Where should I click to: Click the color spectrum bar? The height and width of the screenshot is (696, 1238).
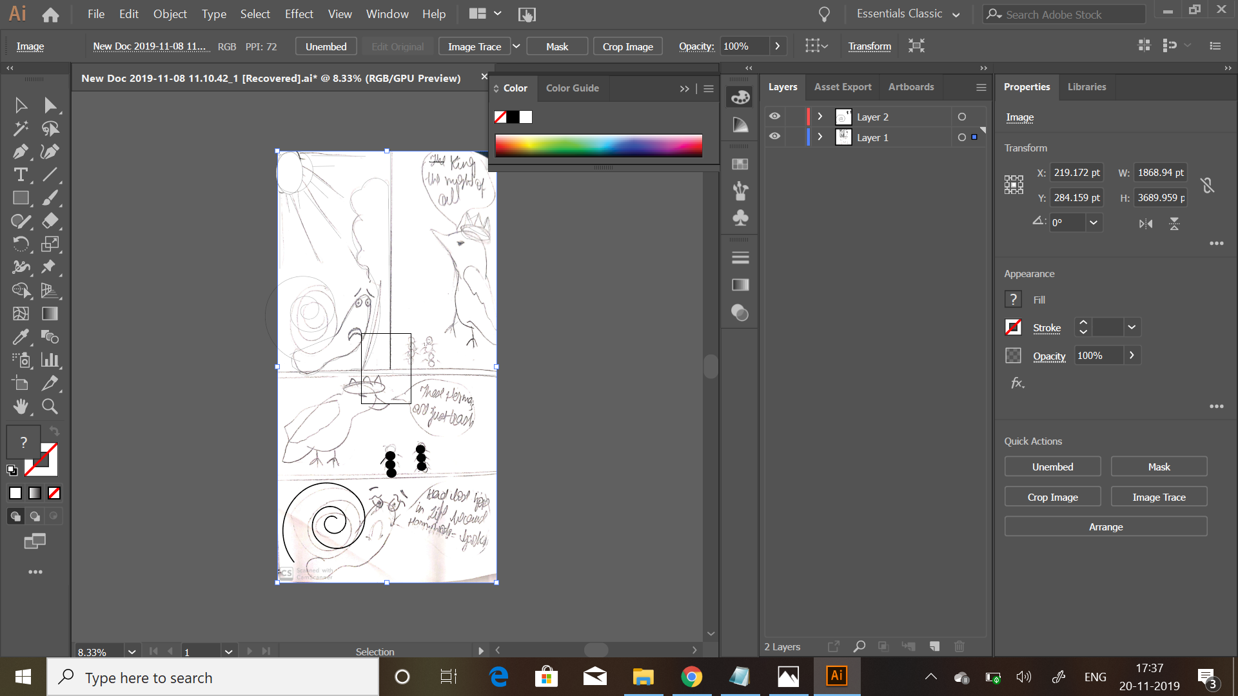click(x=598, y=146)
